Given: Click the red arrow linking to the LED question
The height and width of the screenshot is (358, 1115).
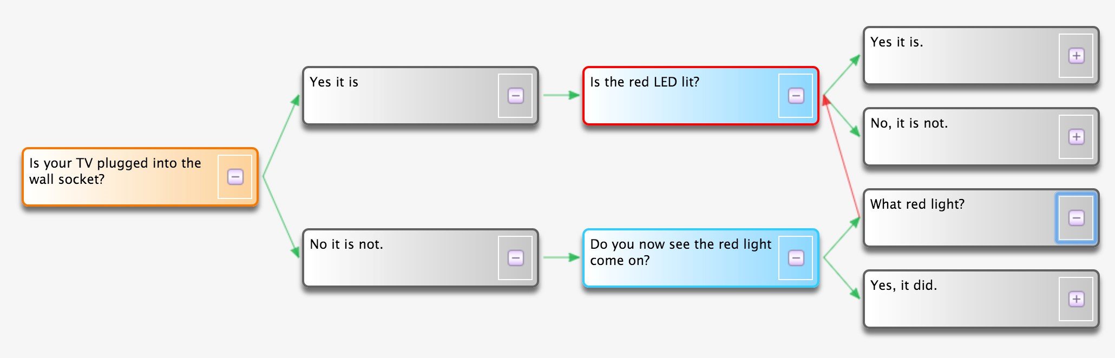Looking at the screenshot, I should click(842, 157).
